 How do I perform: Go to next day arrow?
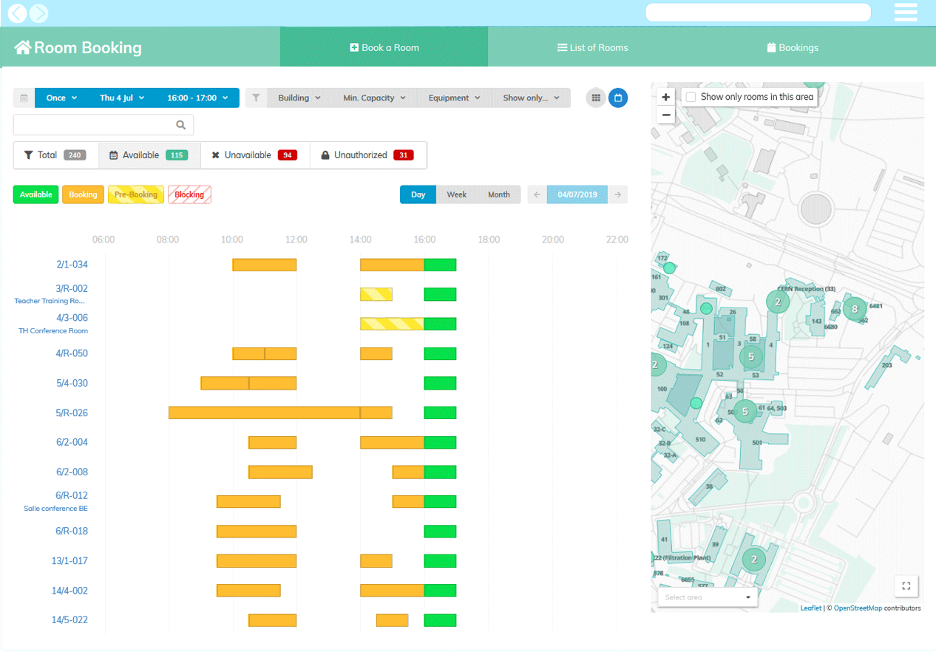(x=617, y=194)
